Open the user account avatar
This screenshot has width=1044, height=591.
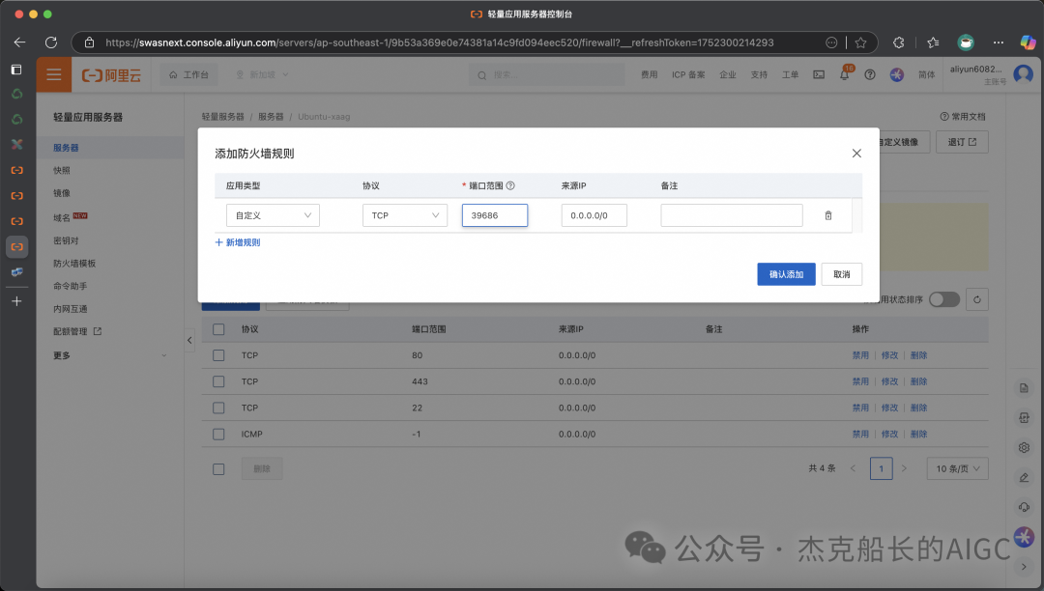pos(1023,73)
